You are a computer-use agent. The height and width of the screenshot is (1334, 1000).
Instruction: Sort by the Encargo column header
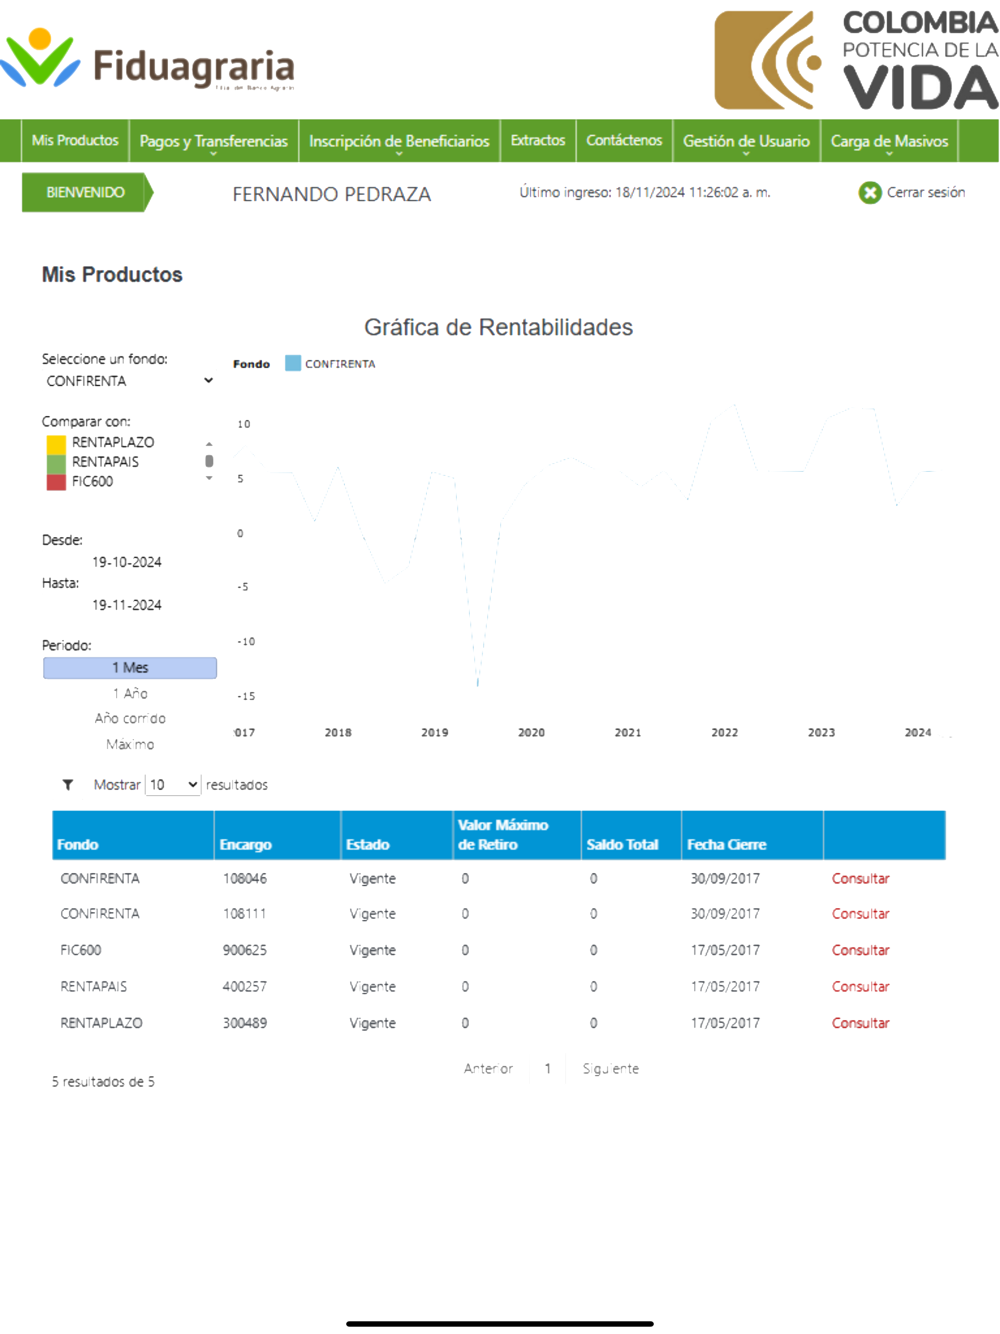pyautogui.click(x=277, y=835)
